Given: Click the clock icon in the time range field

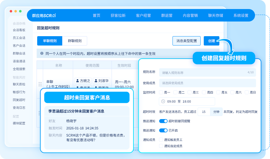Looking at the screenshot, I should [163, 101].
